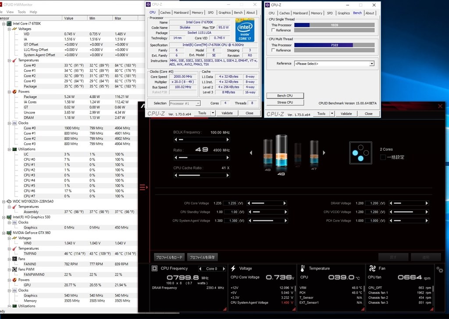Click the Voltage lightning bolt icon
449x319 pixels.
233,268
